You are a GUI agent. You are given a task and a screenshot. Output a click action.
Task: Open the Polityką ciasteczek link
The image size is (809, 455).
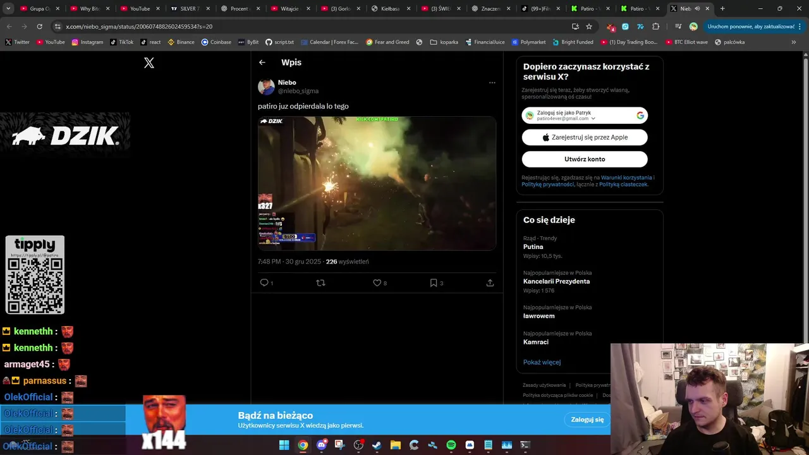(x=624, y=185)
